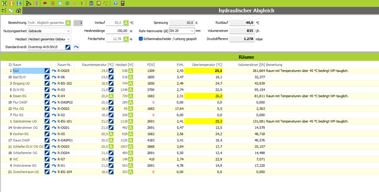This screenshot has height=192, width=379.
Task: Edit room Kochen EG pencil icon
Action: [x=47, y=134]
